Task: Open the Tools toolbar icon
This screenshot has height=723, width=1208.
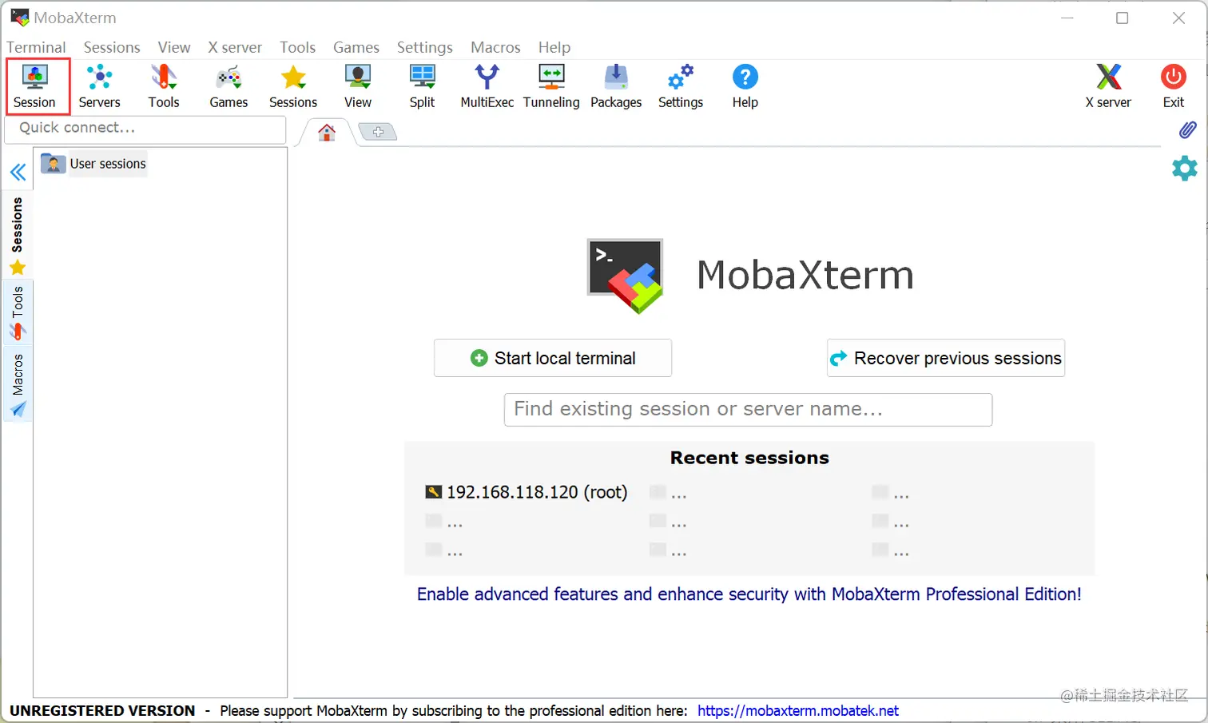Action: tap(164, 86)
